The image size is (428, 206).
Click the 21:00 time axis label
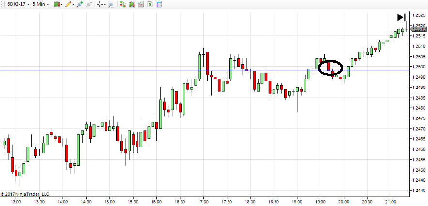tap(391, 201)
